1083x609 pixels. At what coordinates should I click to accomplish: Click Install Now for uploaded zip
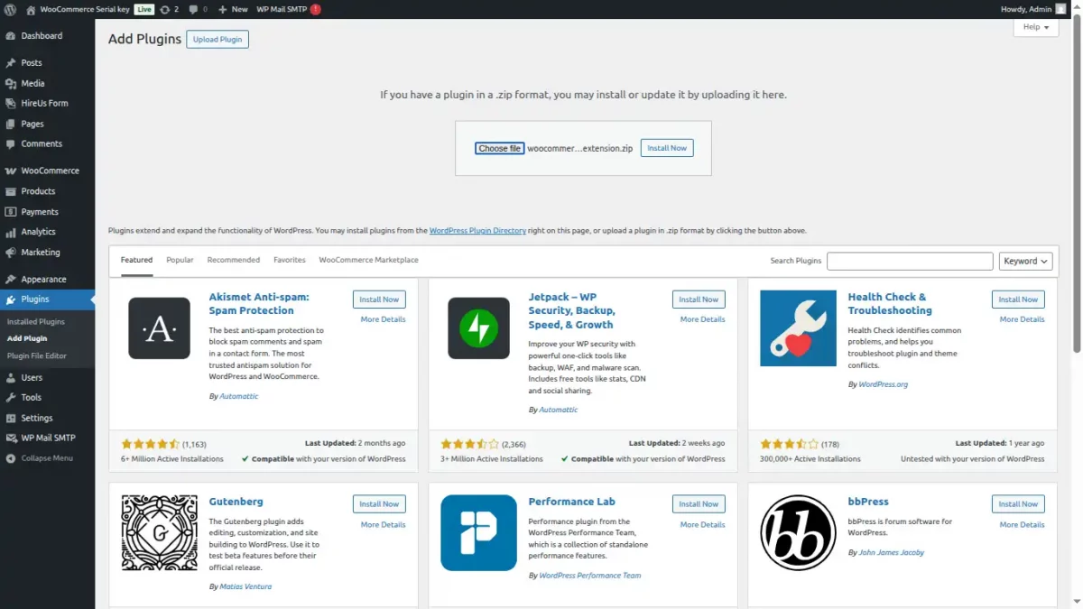[667, 148]
